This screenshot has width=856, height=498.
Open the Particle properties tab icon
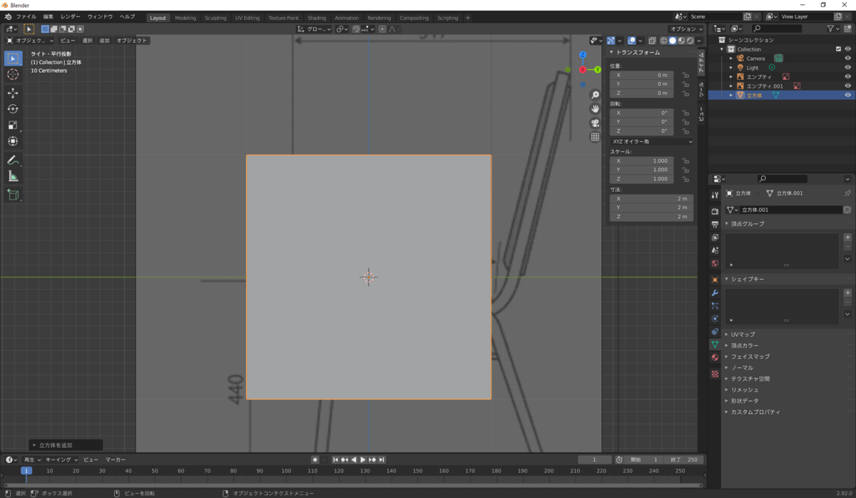(x=715, y=305)
